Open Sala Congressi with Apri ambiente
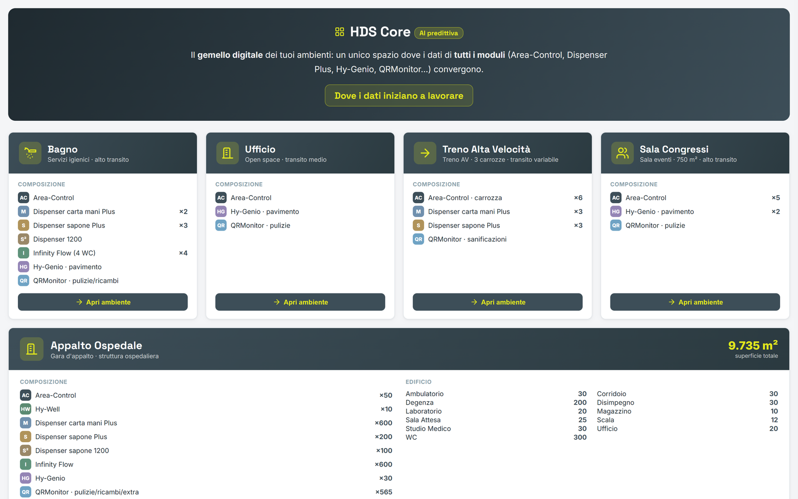 (695, 302)
